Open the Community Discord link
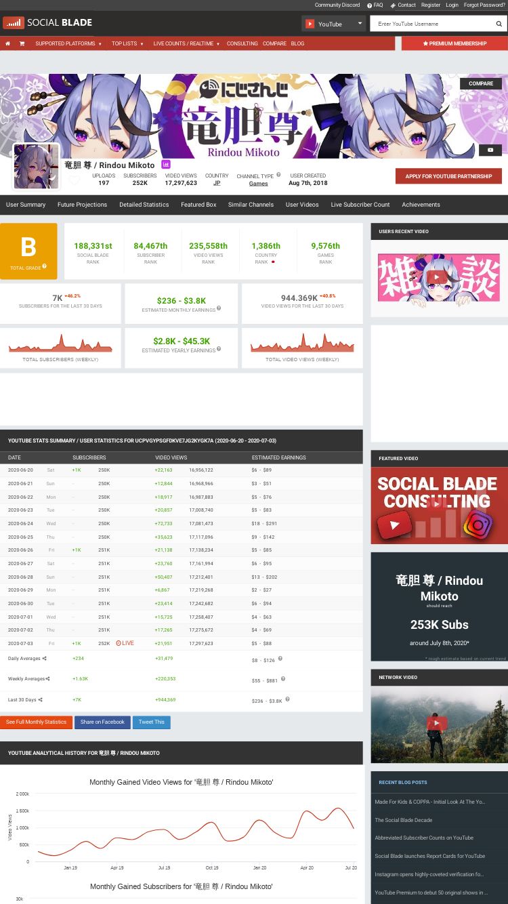 337,5
